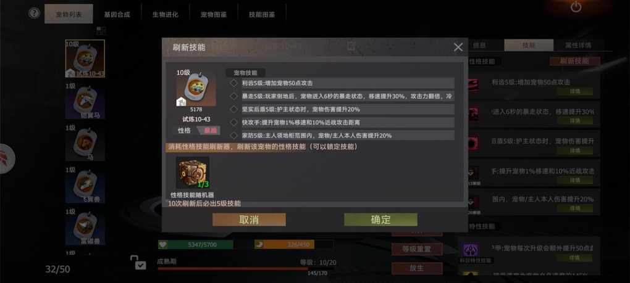Image resolution: width=630 pixels, height=283 pixels.
Task: Click the 取消 button
Action: (249, 219)
